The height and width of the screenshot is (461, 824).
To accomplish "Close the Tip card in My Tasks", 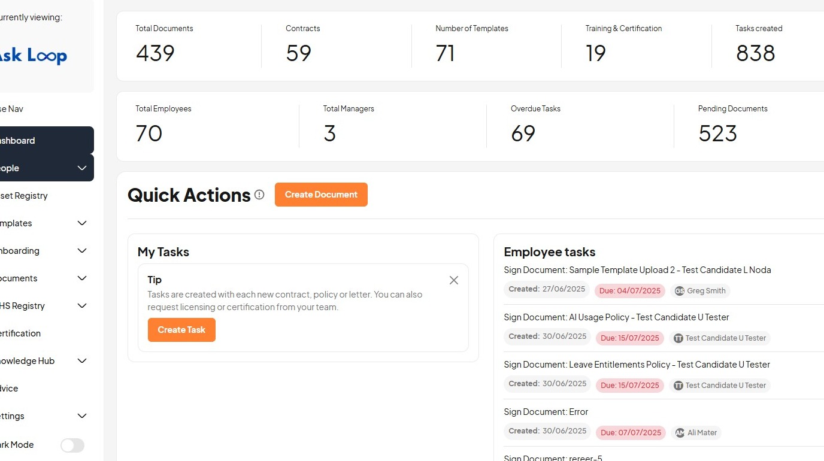I will coord(454,280).
